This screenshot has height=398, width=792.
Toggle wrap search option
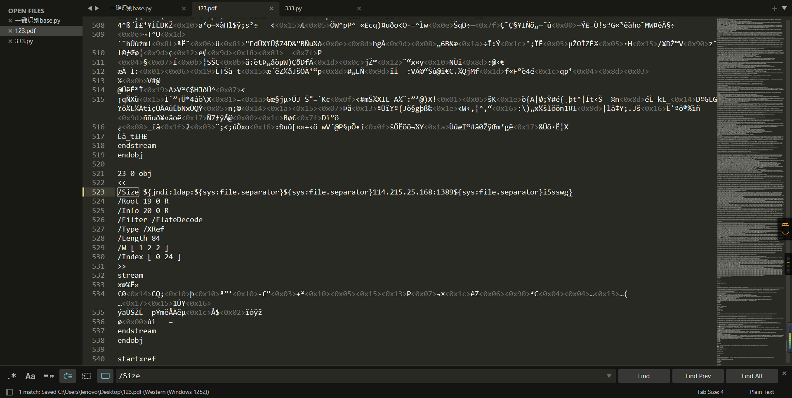tap(68, 376)
